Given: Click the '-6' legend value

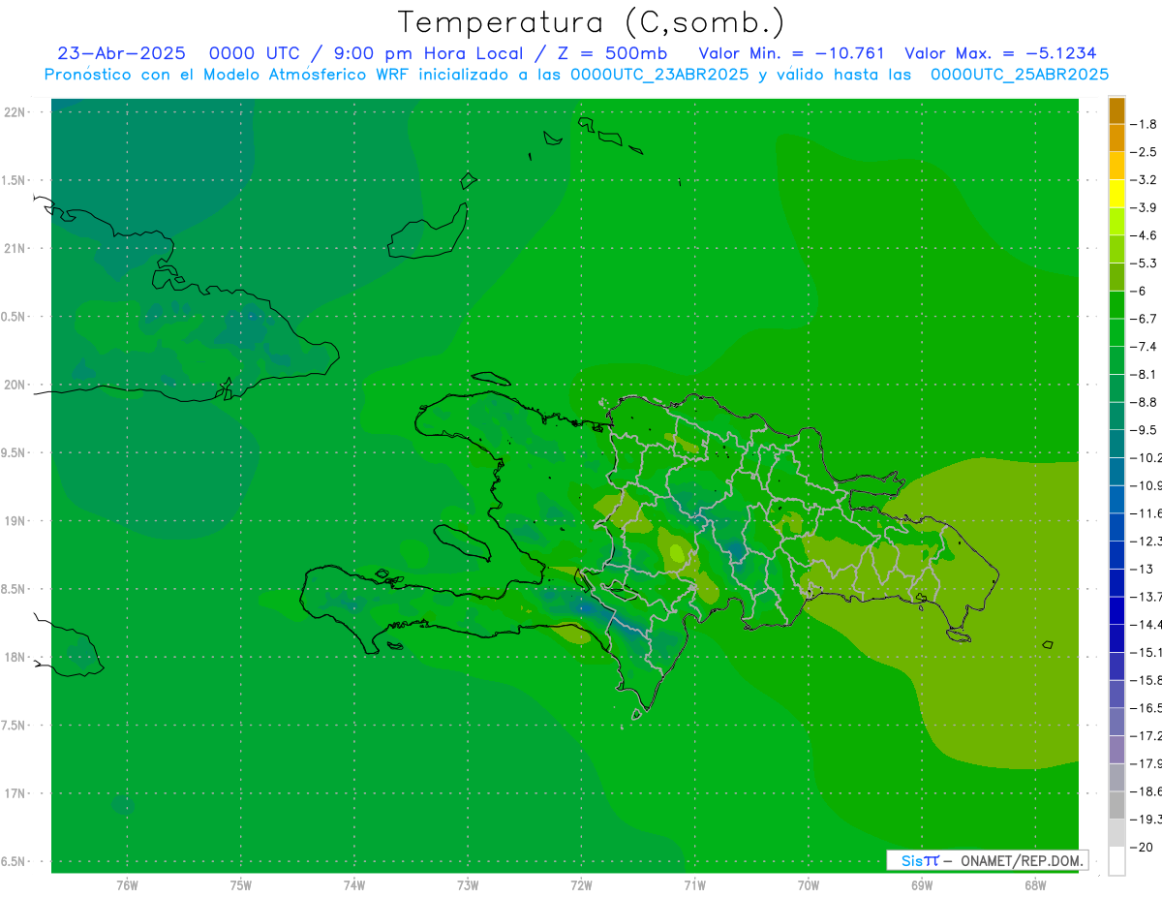Looking at the screenshot, I should [1140, 291].
